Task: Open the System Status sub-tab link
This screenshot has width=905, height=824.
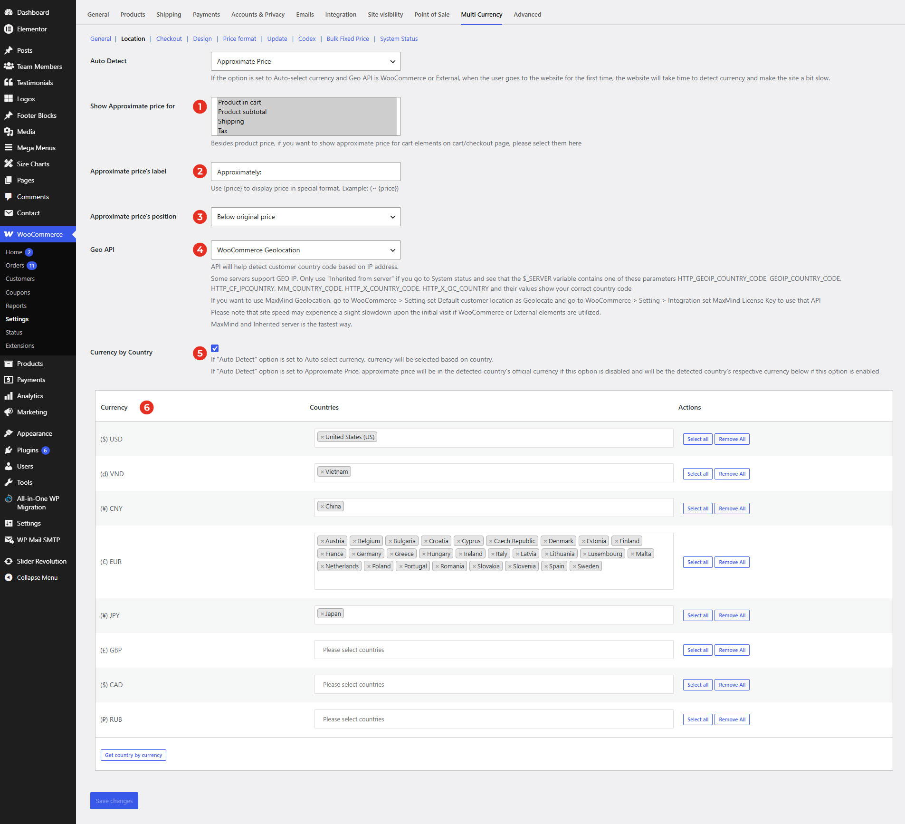Action: pos(399,38)
